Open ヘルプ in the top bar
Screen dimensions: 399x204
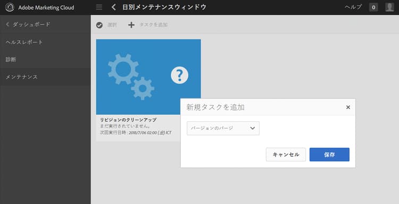[x=353, y=7]
